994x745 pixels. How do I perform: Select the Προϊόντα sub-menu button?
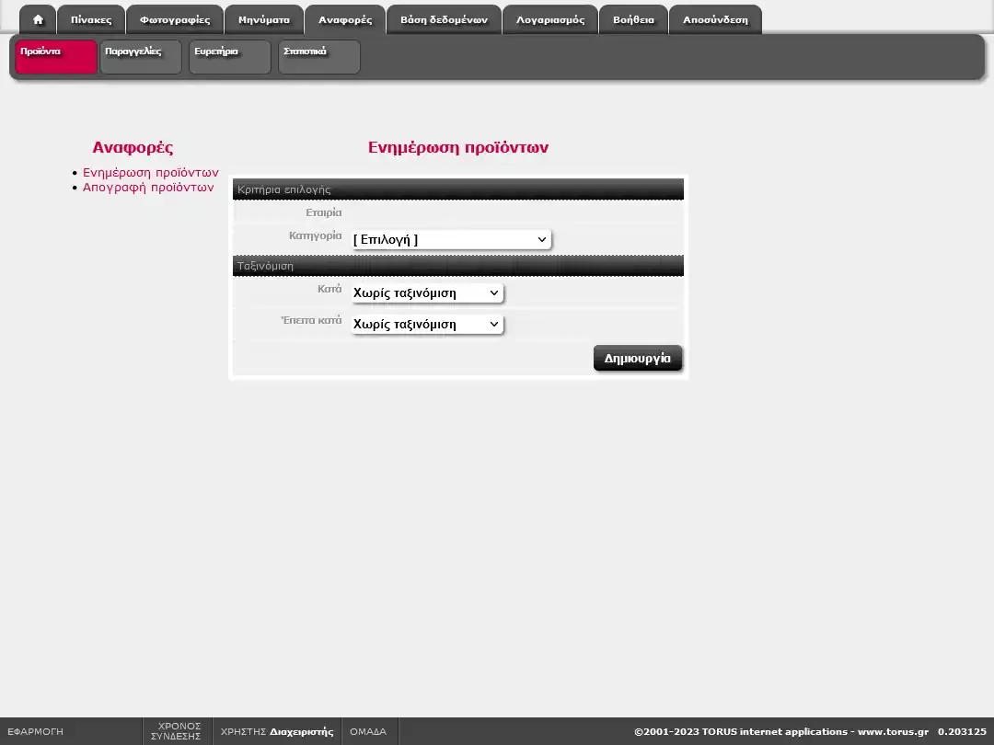56,57
